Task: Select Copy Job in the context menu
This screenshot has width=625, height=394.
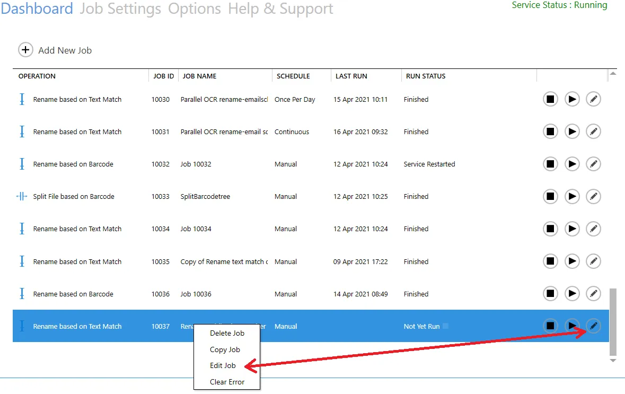Action: pyautogui.click(x=225, y=349)
